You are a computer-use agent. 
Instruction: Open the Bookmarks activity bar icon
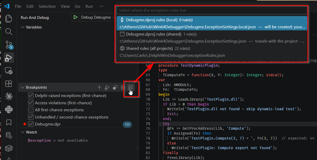click(x=9, y=122)
